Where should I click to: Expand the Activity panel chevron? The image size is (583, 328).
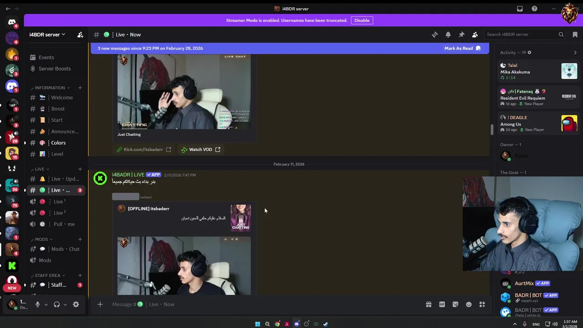(x=575, y=52)
